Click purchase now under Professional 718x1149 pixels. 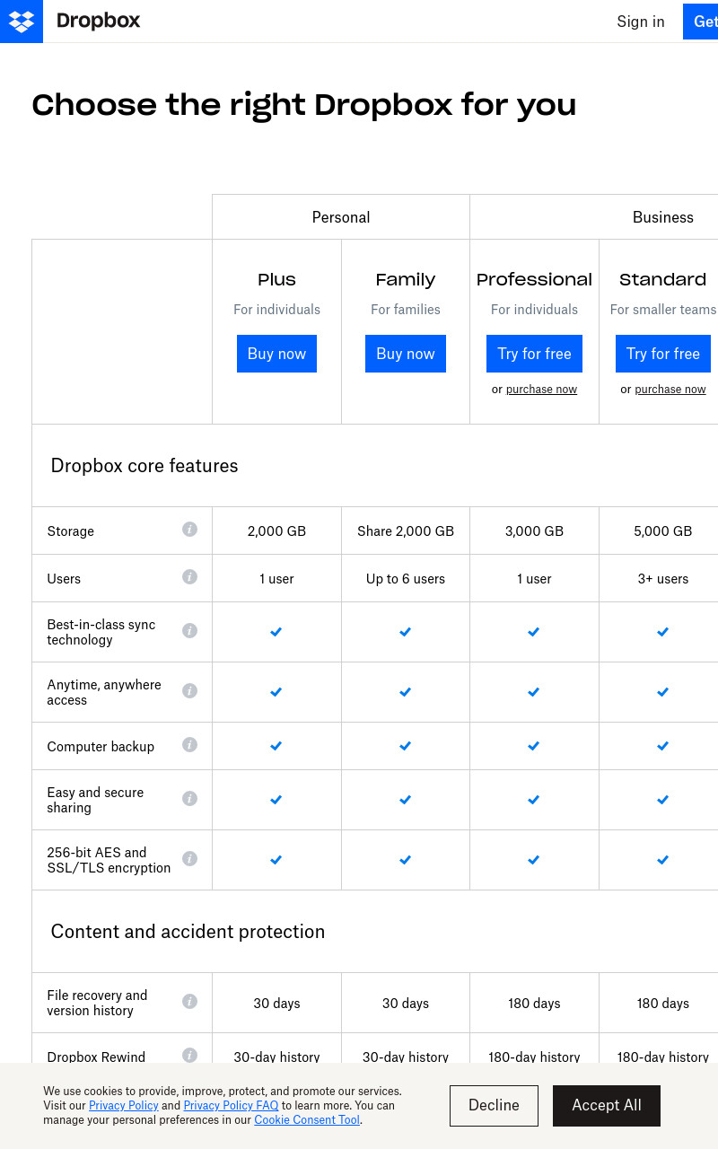[541, 390]
